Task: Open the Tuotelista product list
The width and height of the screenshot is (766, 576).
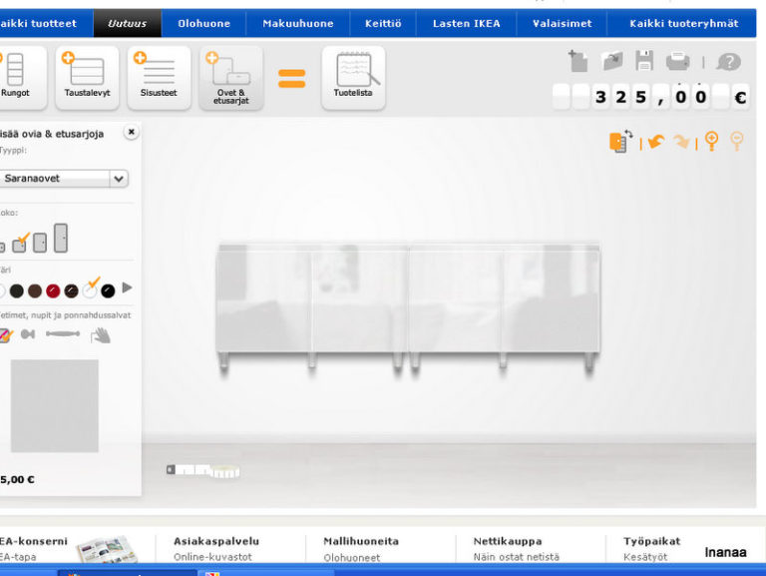Action: pyautogui.click(x=353, y=77)
